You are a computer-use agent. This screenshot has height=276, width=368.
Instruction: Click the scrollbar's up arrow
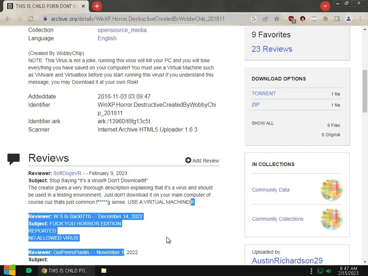[365, 29]
